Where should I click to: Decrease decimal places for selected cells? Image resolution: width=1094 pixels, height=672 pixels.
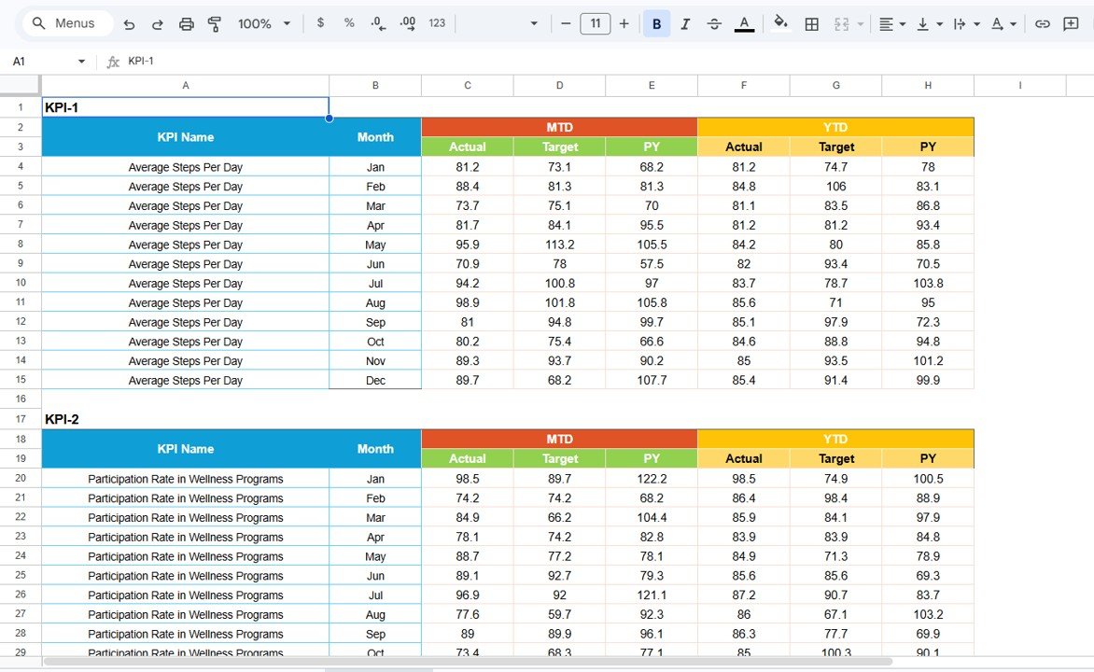click(377, 24)
